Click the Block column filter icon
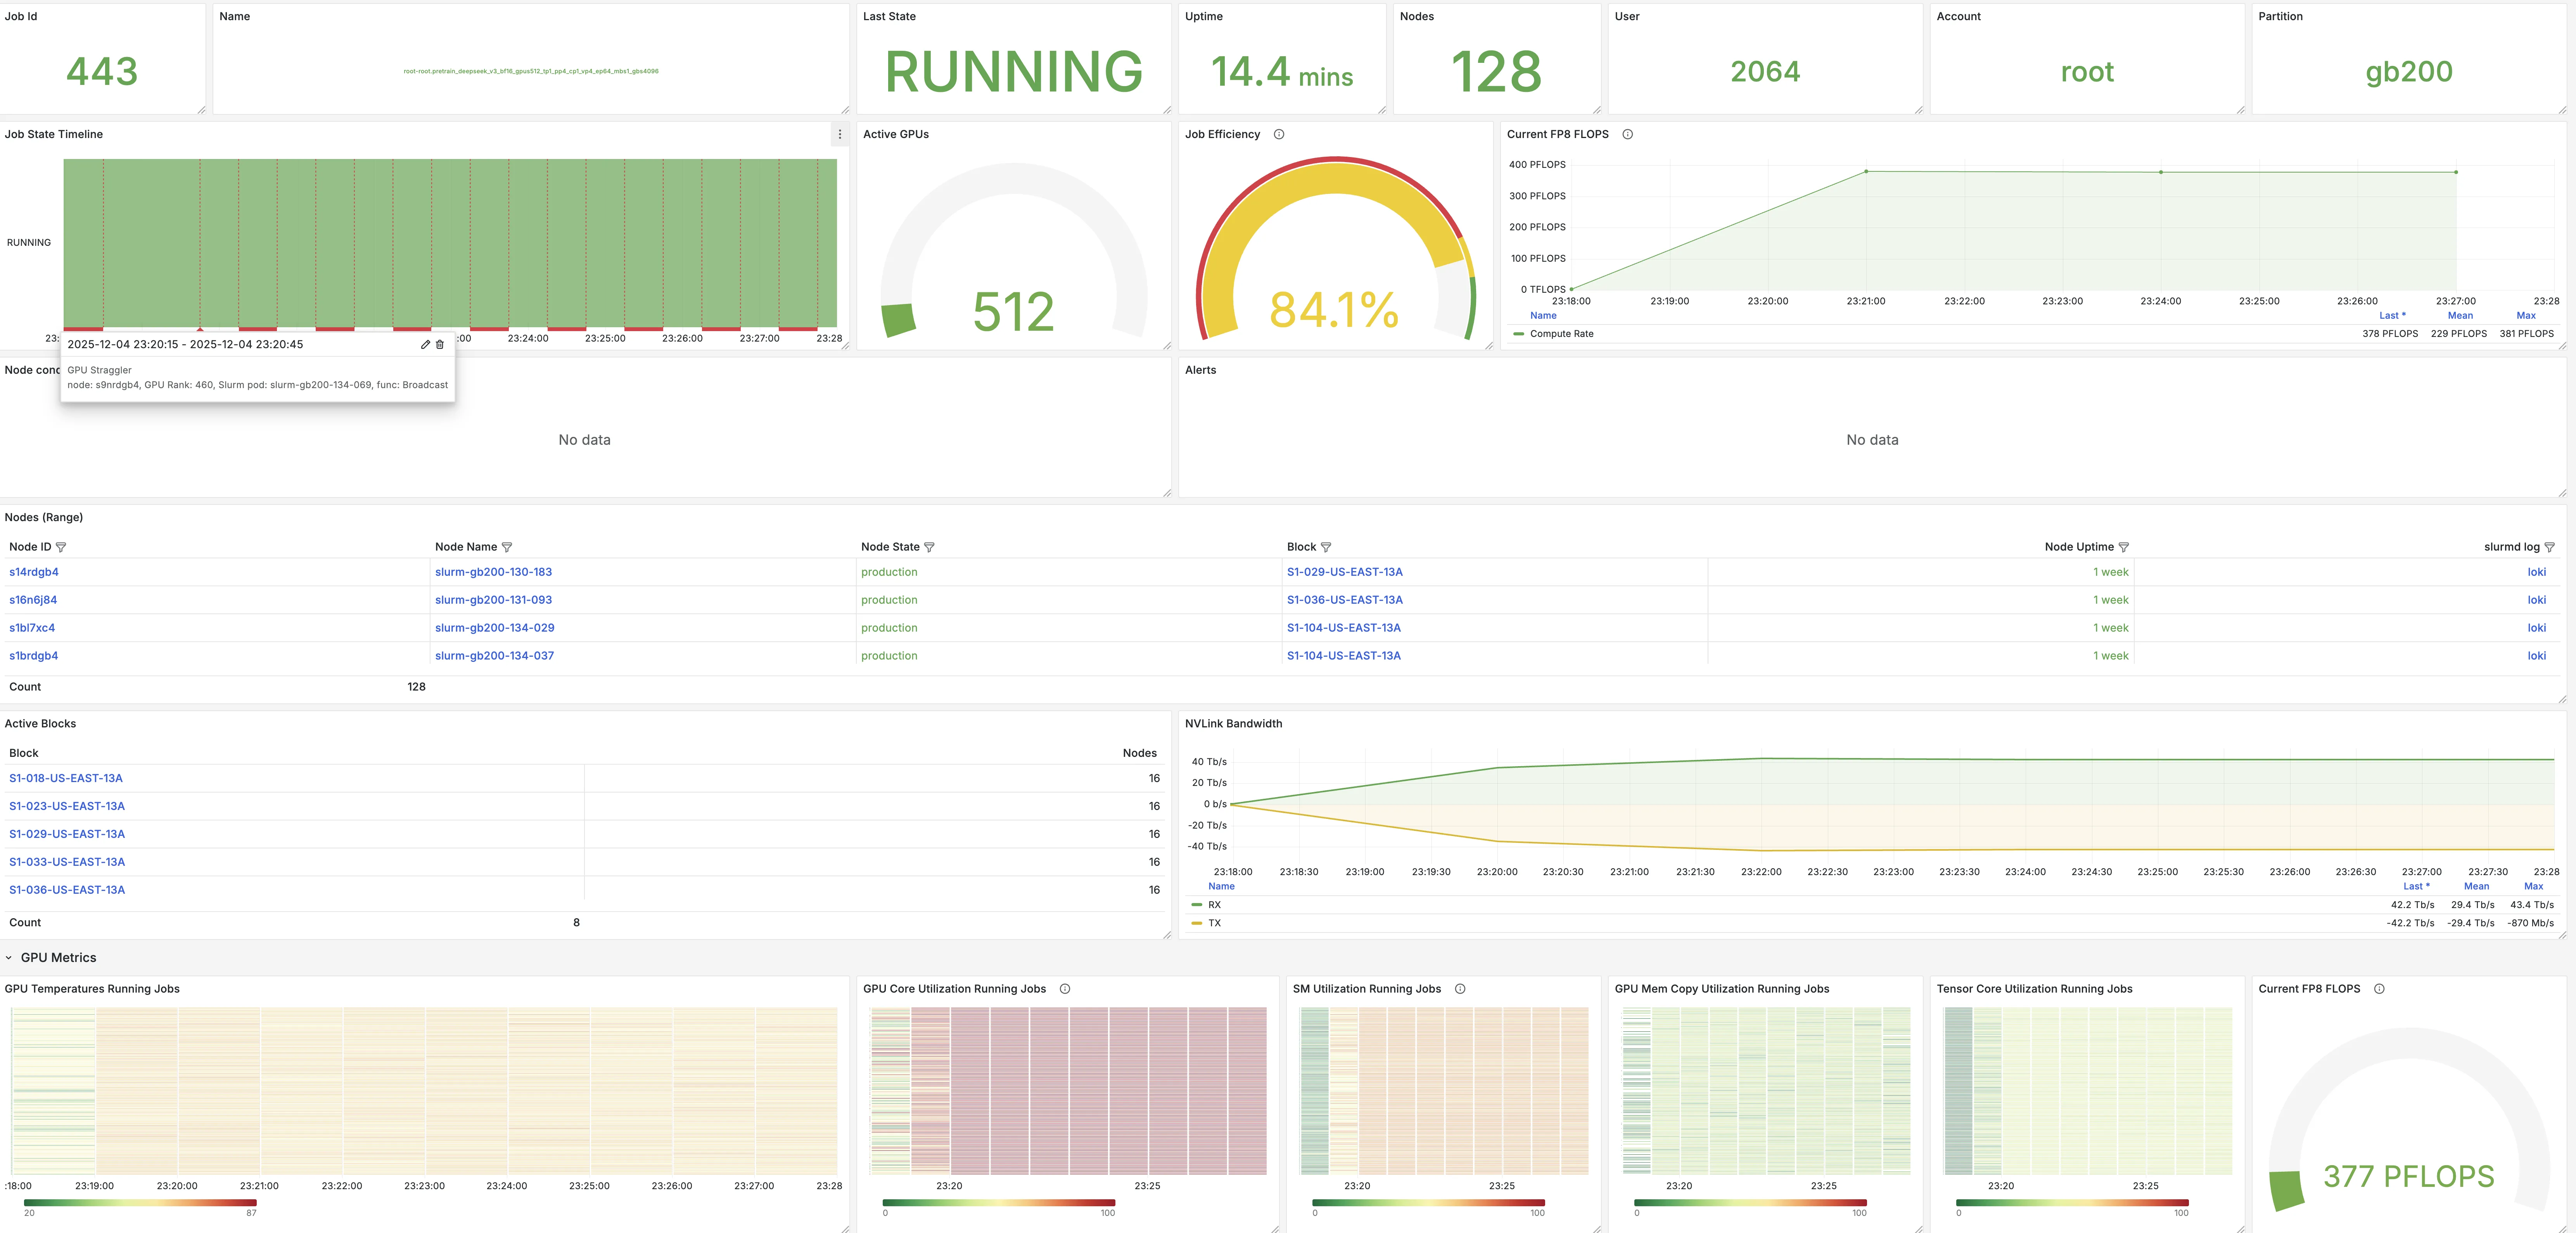 point(1326,547)
